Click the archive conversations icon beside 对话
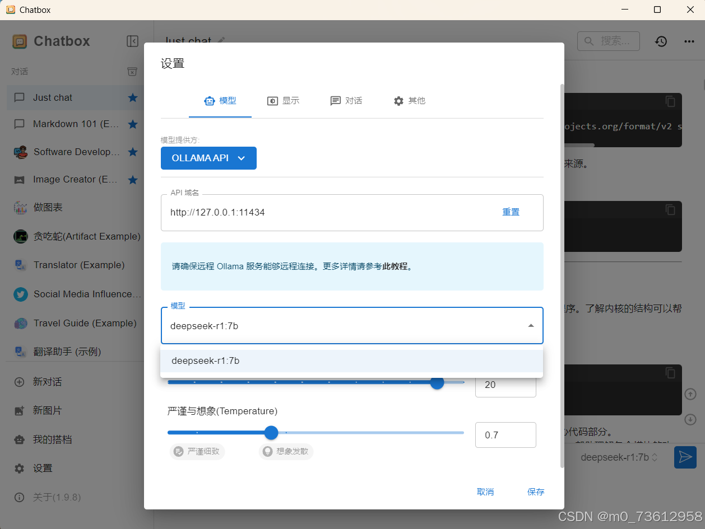This screenshot has height=529, width=705. click(x=132, y=72)
